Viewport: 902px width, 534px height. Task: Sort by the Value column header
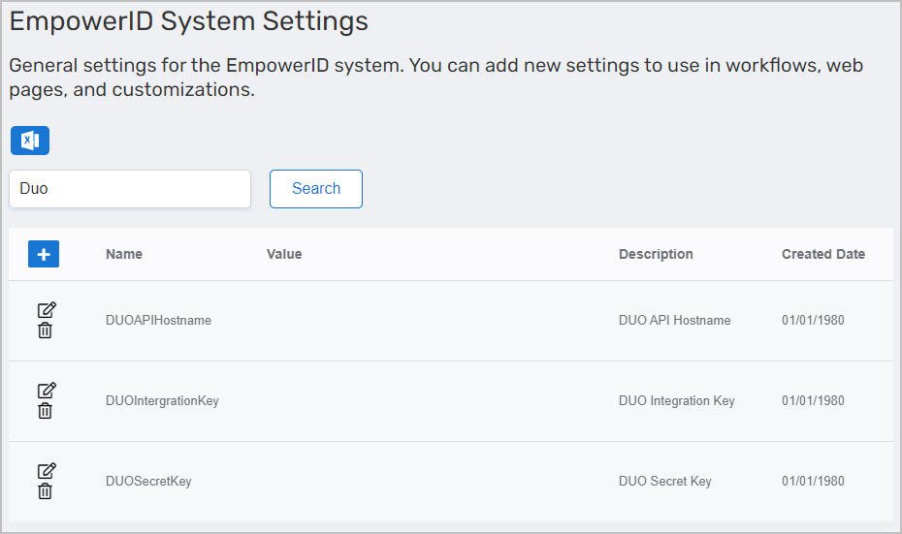click(284, 254)
